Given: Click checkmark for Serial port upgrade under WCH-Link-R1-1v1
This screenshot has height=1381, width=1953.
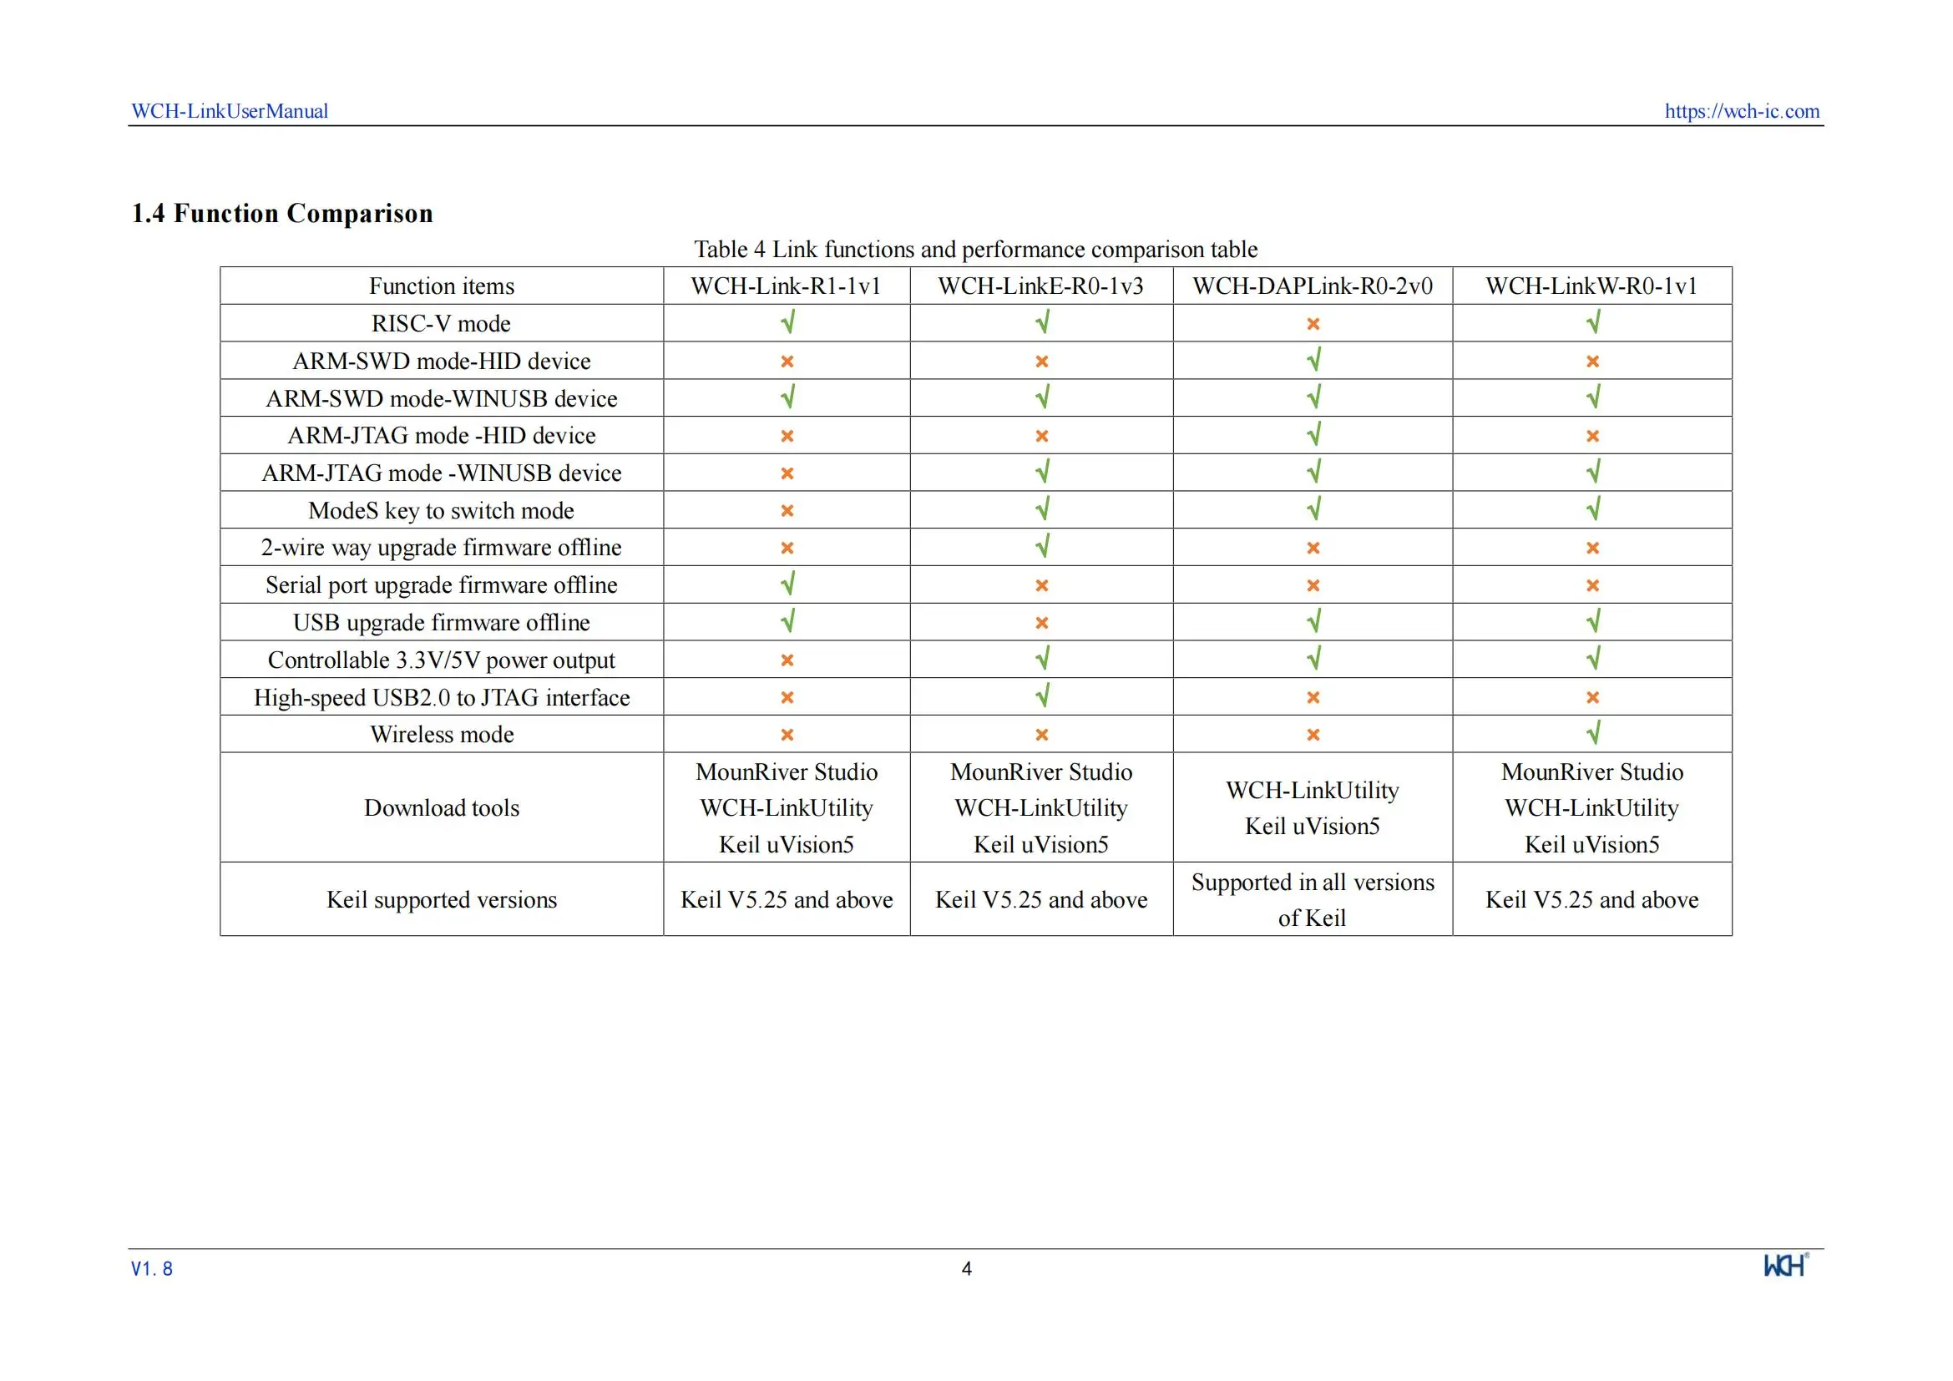Looking at the screenshot, I should [787, 584].
